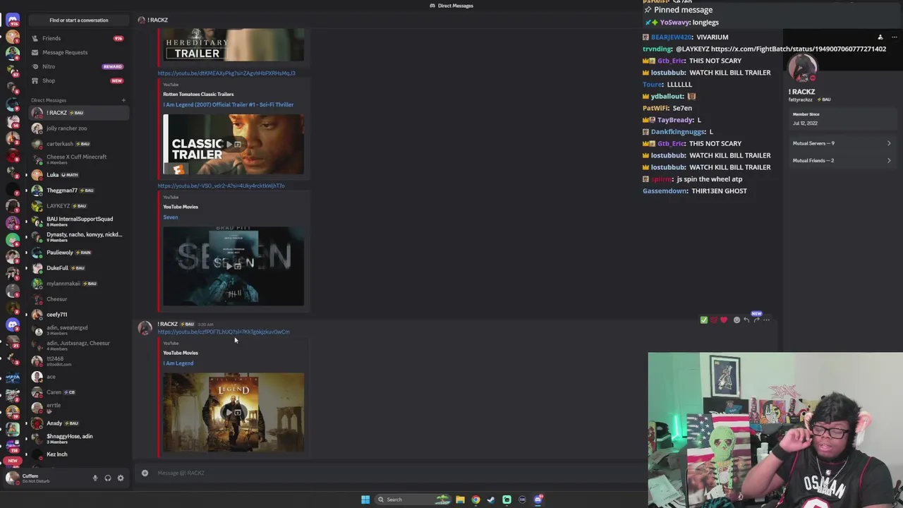Click the Cuffem user profile avatar

pyautogui.click(x=12, y=478)
